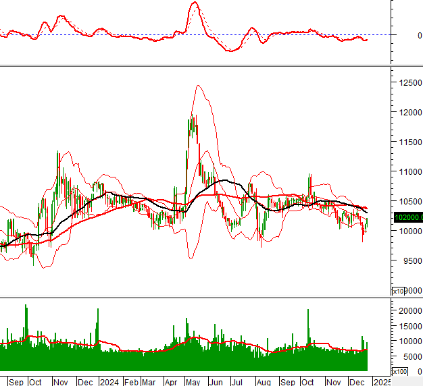Click the 12500 price axis label
Screen dimensions: 423x386
409,82
